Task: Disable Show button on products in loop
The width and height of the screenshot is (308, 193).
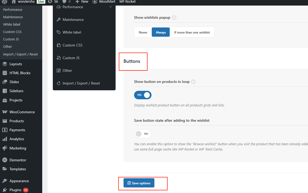Action: tap(143, 95)
